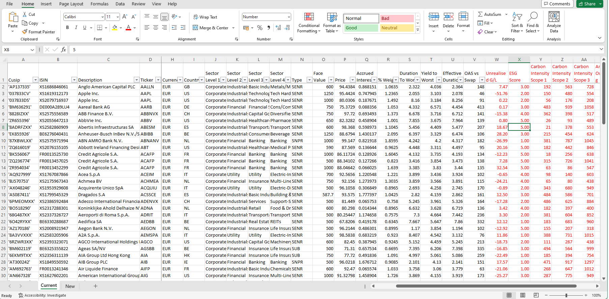
Task: Click the Increase Font Size icon
Action: point(125,17)
